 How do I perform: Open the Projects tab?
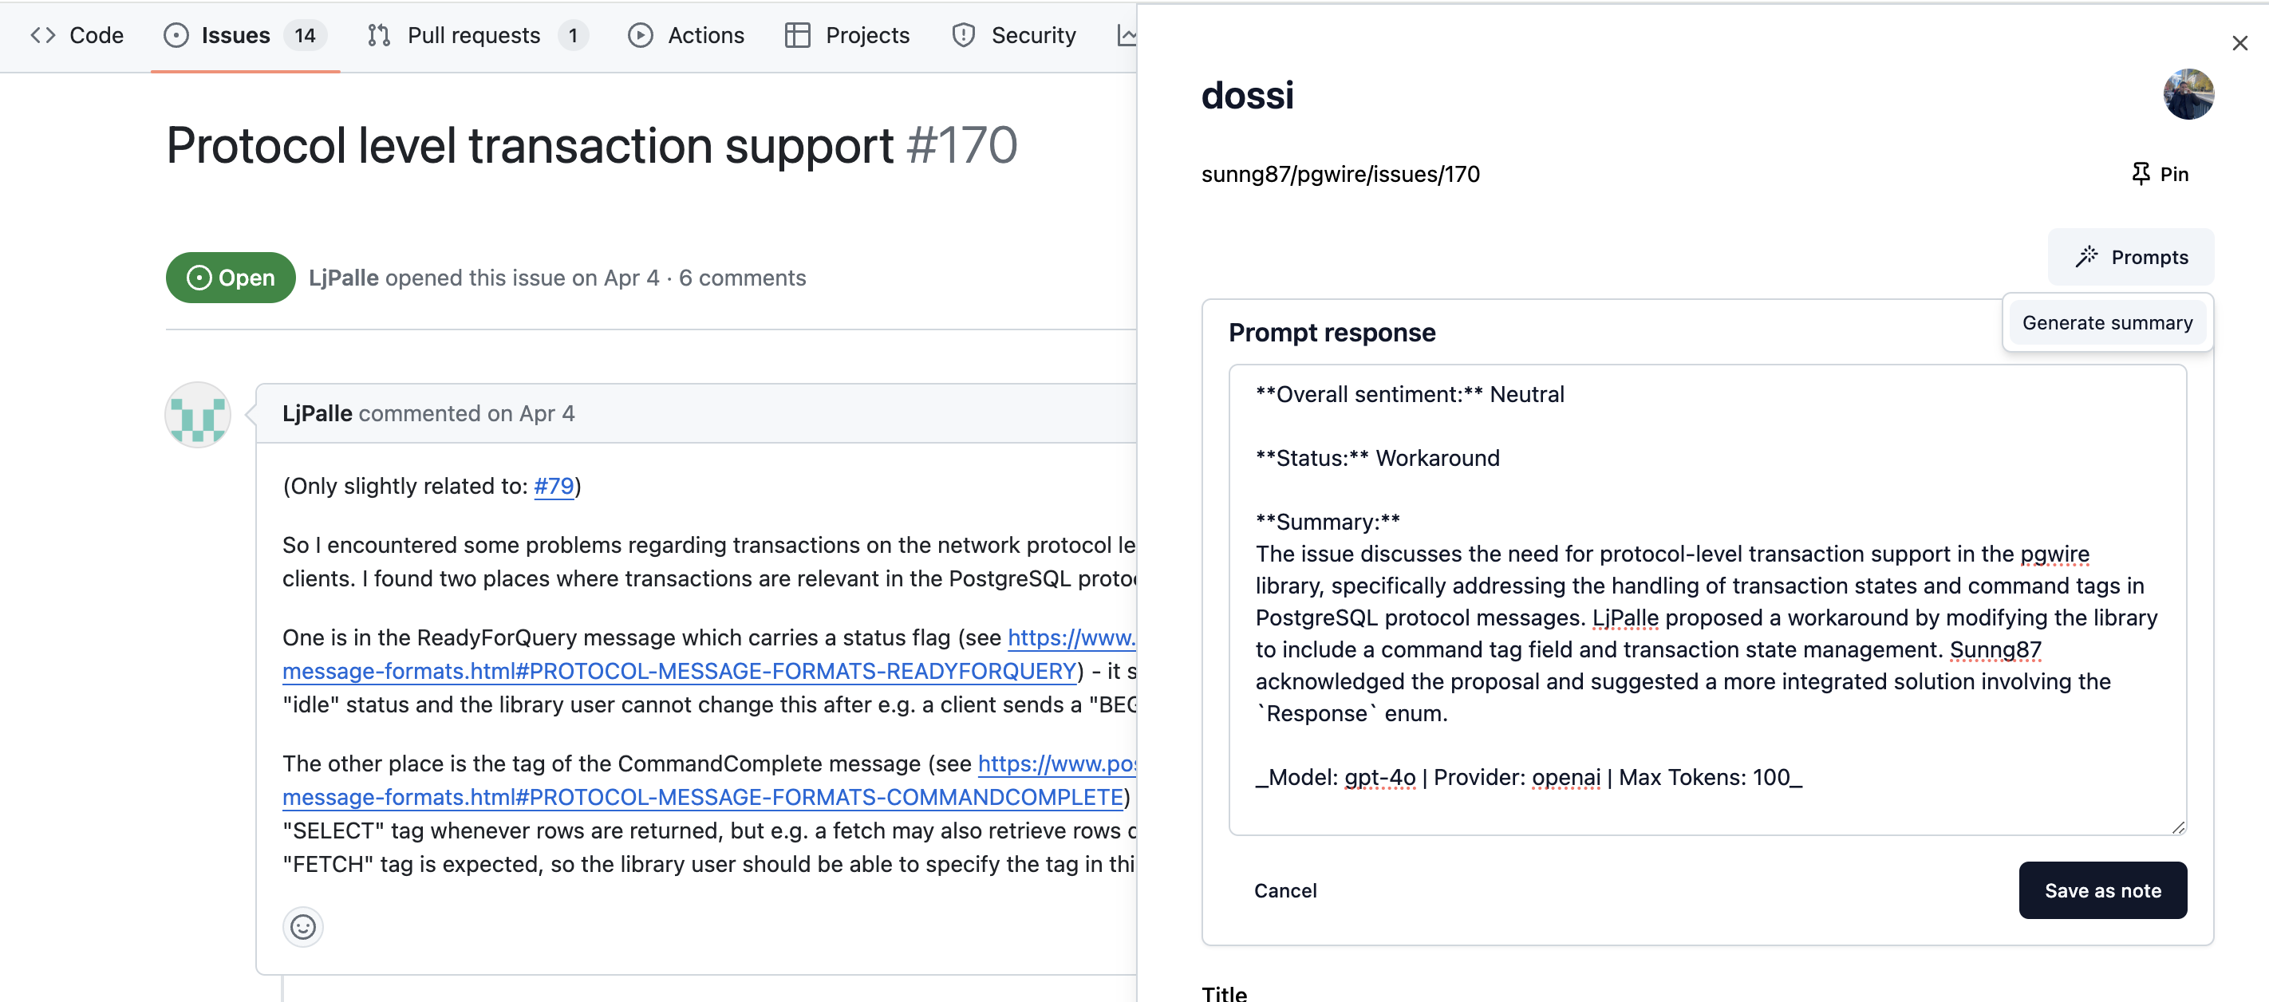click(x=847, y=35)
